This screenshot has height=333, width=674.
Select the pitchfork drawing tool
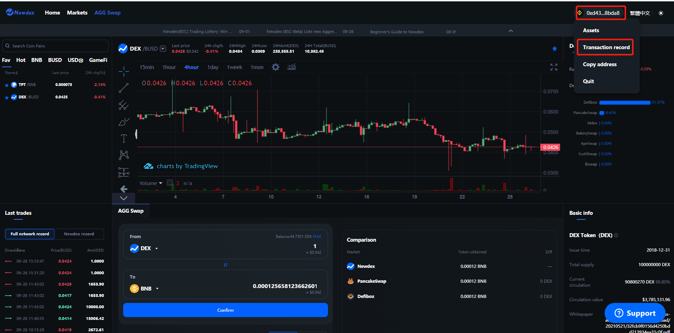[x=123, y=105]
